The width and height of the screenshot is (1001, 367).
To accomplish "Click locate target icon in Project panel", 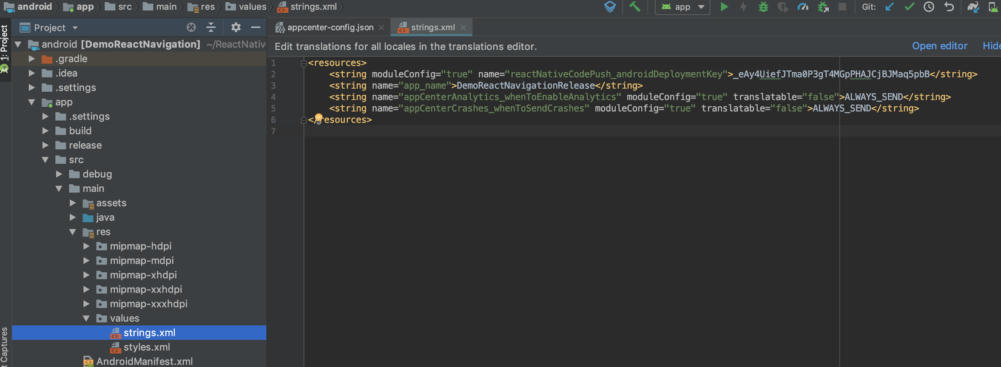I will (x=191, y=27).
